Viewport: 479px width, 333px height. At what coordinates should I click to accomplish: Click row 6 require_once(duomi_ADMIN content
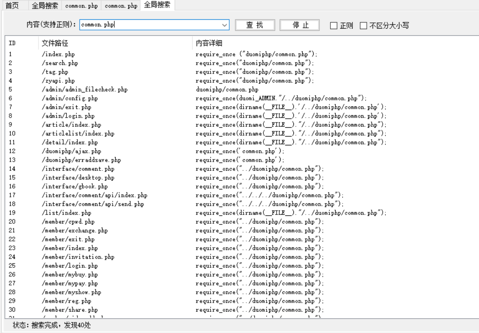click(281, 98)
